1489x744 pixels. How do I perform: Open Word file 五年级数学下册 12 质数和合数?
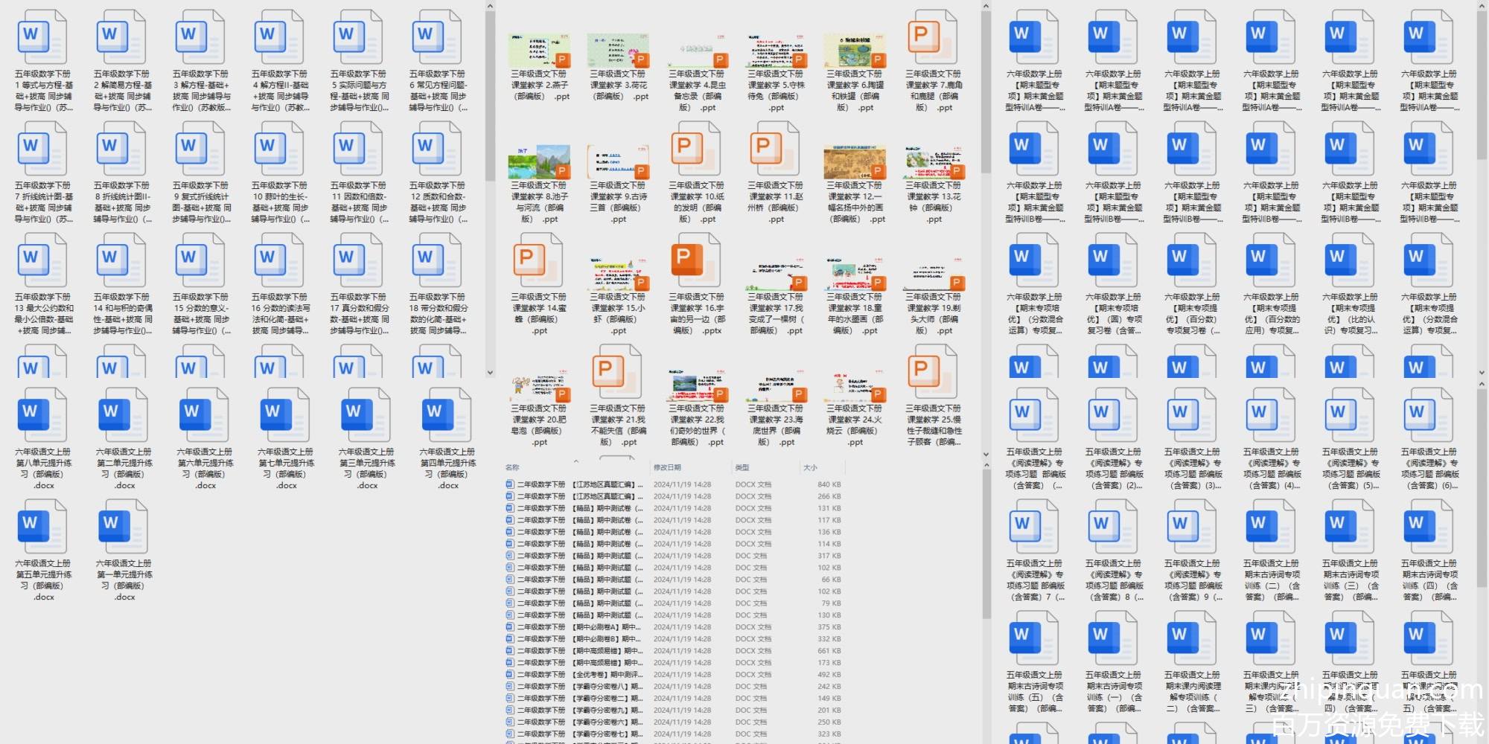coord(437,150)
